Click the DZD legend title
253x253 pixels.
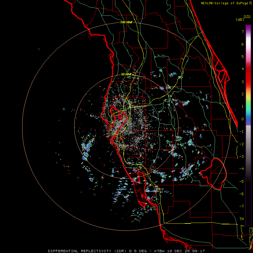[247, 17]
